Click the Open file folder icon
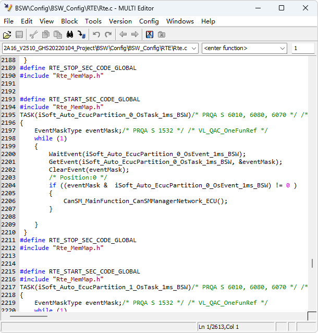 pyautogui.click(x=7, y=34)
